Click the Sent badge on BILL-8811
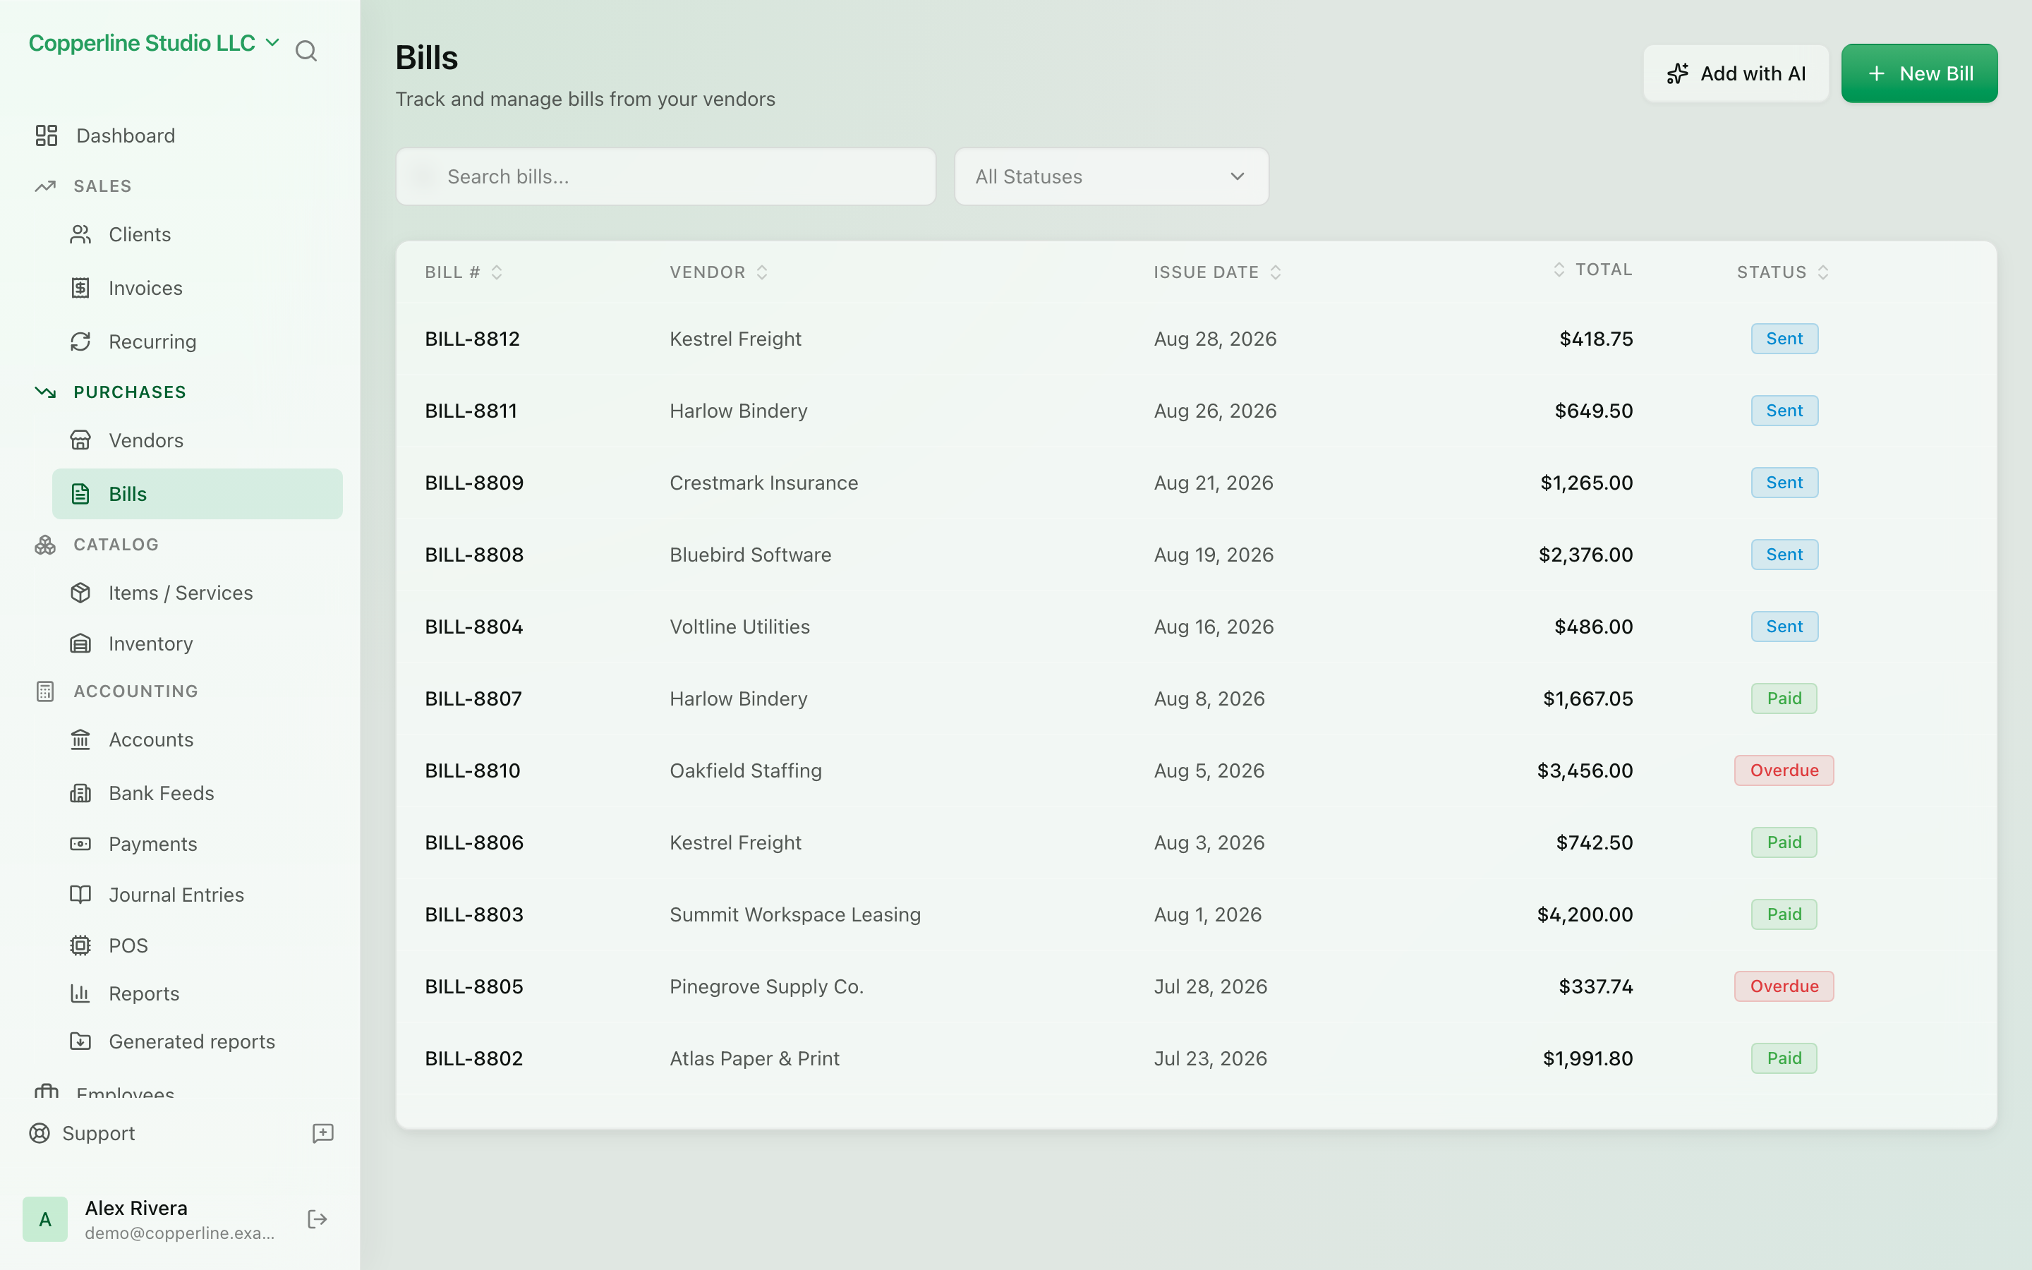The height and width of the screenshot is (1270, 2032). tap(1784, 411)
